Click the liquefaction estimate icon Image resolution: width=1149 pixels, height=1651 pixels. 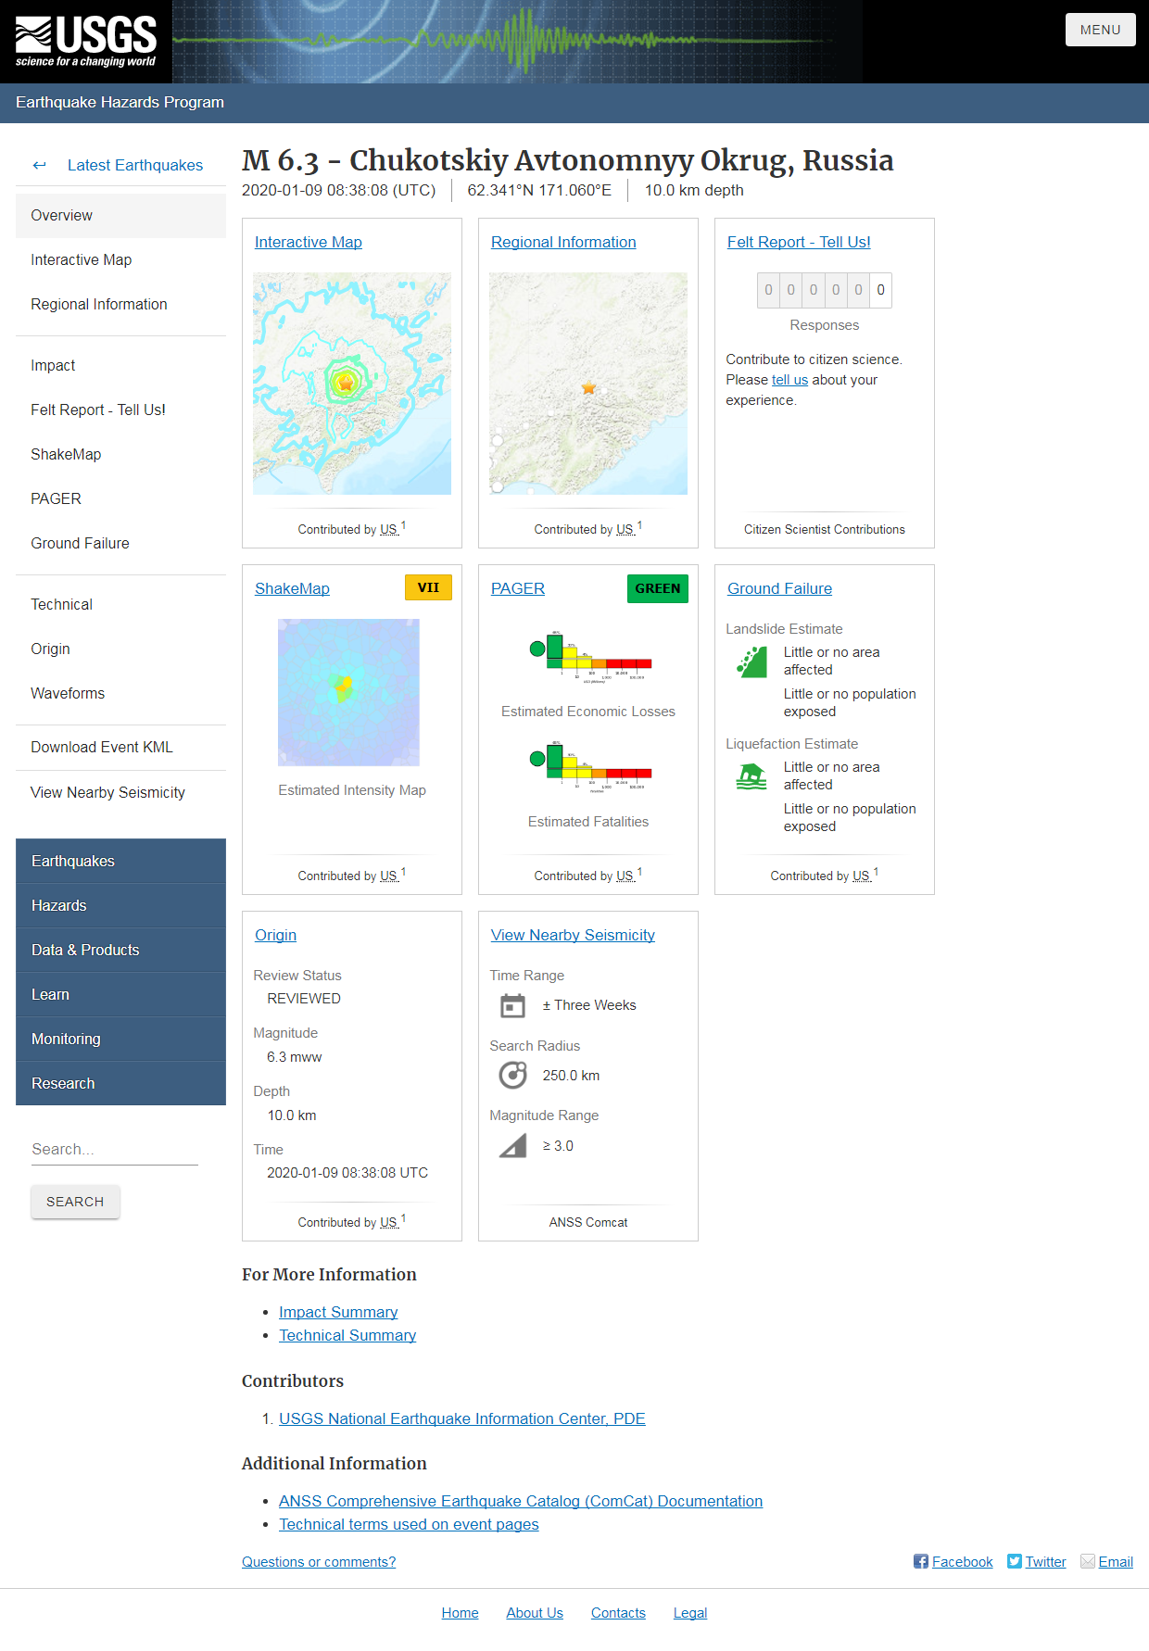pos(751,776)
